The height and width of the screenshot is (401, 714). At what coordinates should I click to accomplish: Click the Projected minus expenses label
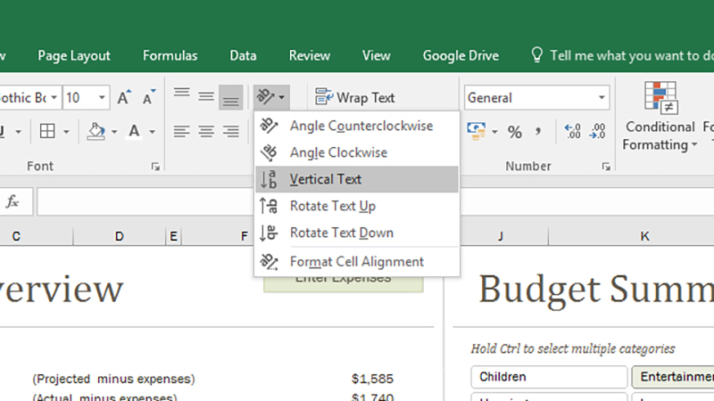tap(113, 379)
